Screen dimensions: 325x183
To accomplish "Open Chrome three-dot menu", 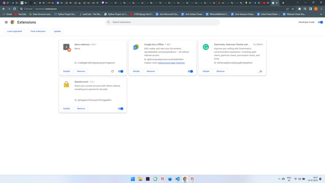I will click(x=321, y=9).
